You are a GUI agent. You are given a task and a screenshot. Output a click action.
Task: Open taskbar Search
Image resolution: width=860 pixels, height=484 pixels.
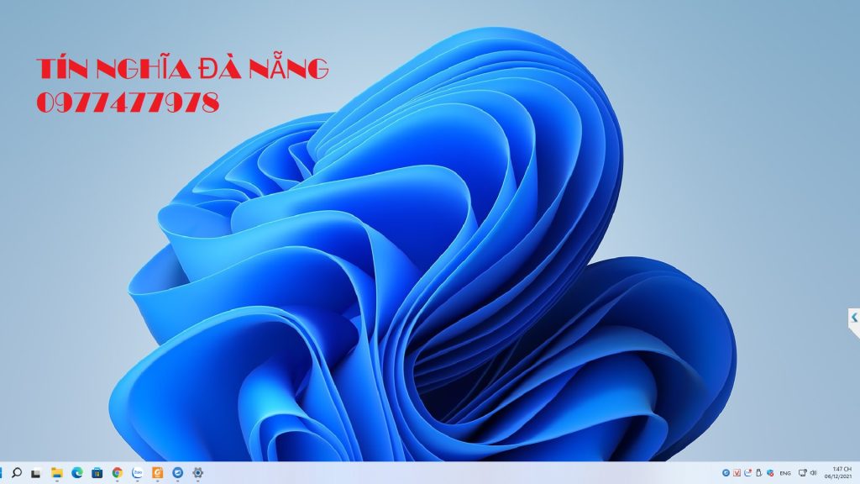tap(17, 472)
